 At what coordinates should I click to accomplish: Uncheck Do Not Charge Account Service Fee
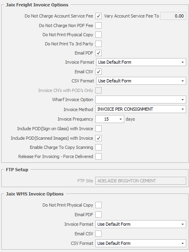(x=98, y=16)
